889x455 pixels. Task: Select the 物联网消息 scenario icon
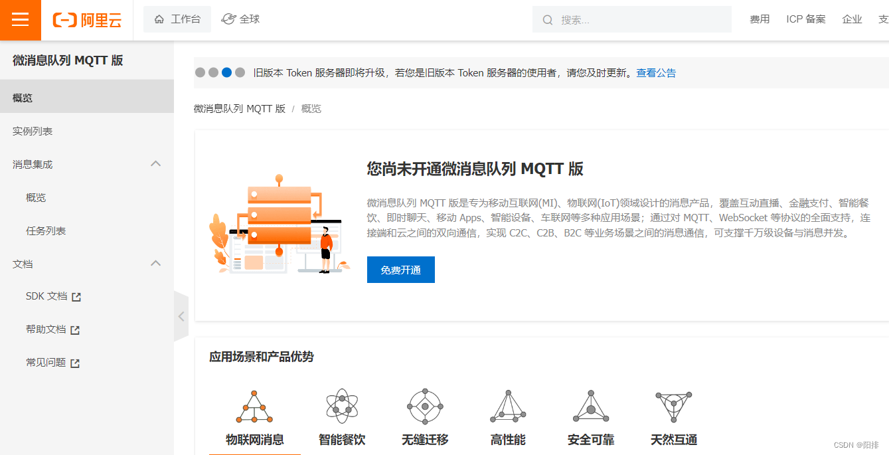point(254,407)
